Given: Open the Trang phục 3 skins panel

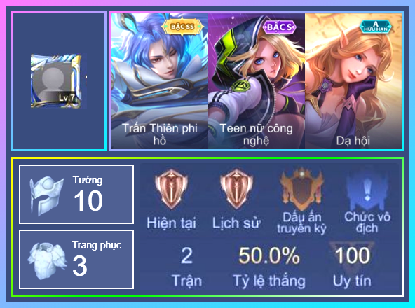Looking at the screenshot, I should [76, 260].
